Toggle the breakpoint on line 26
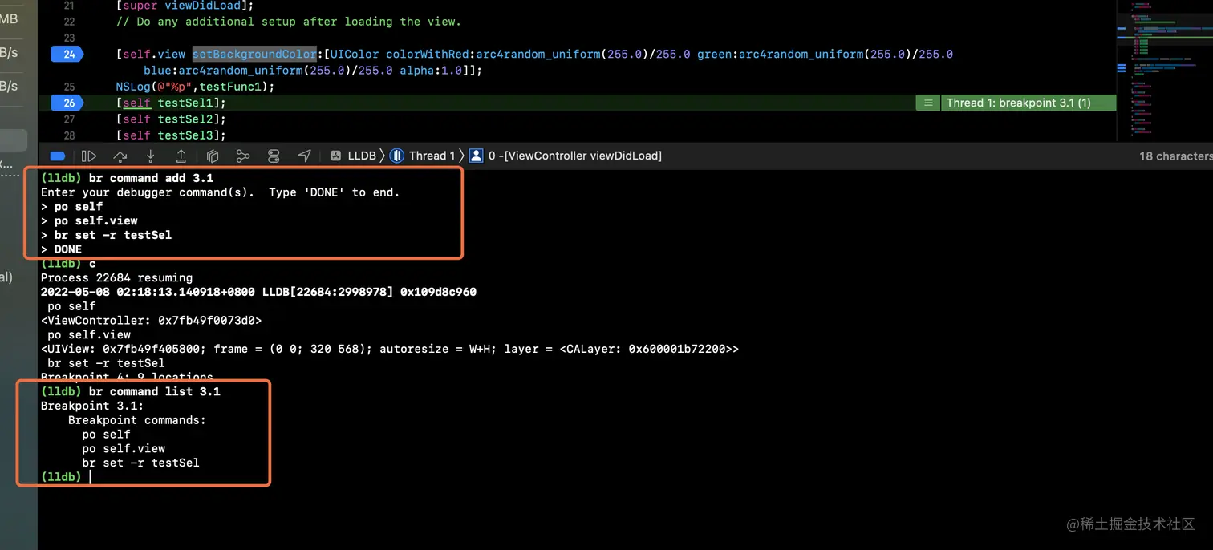Viewport: 1213px width, 550px height. pos(69,103)
